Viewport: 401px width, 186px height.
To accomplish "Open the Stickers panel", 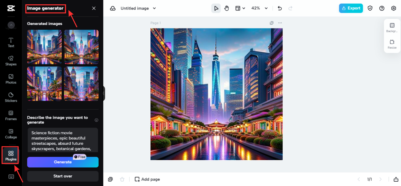I will [11, 97].
